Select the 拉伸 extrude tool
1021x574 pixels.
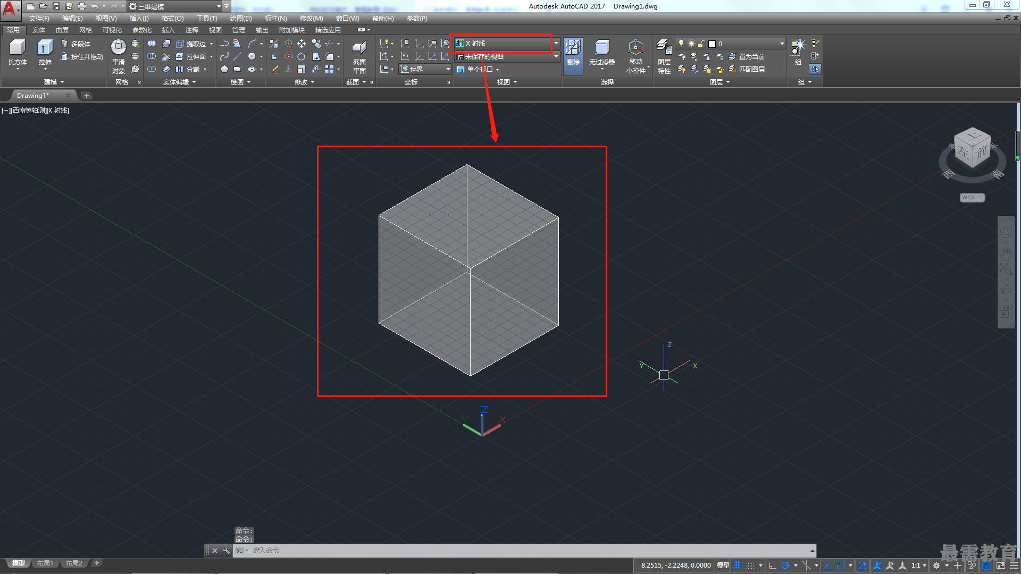[x=45, y=53]
